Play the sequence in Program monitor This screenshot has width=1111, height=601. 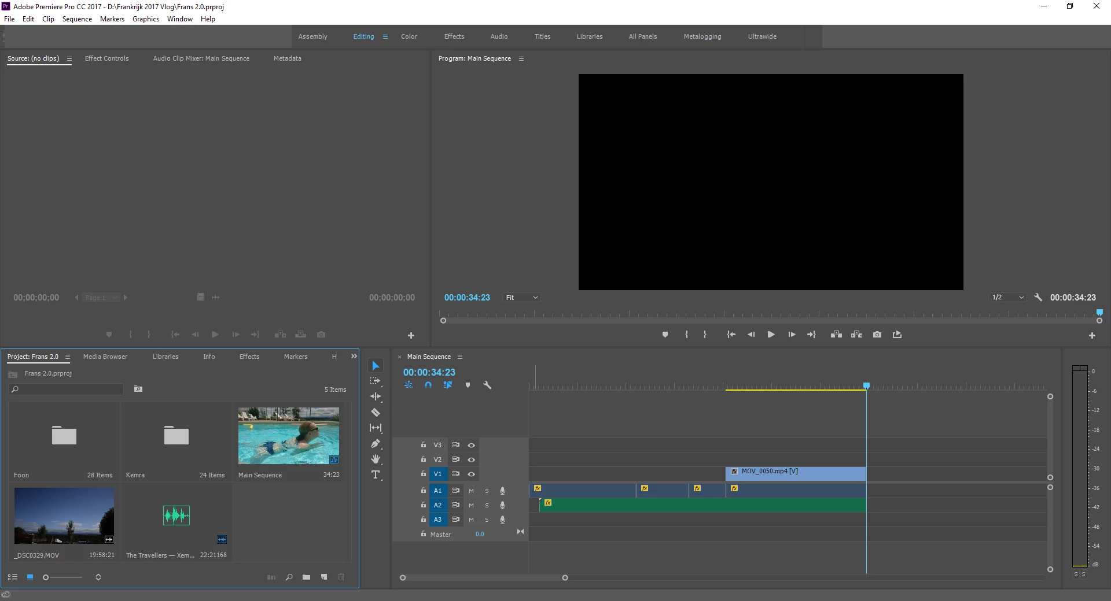pyautogui.click(x=771, y=335)
